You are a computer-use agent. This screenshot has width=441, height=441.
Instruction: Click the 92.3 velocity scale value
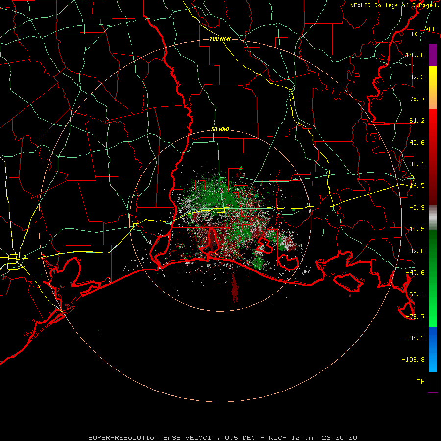pyautogui.click(x=417, y=77)
